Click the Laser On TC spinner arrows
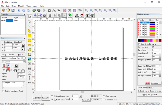Image resolution: width=162 pixels, height=105 pixels. pyautogui.click(x=160, y=66)
